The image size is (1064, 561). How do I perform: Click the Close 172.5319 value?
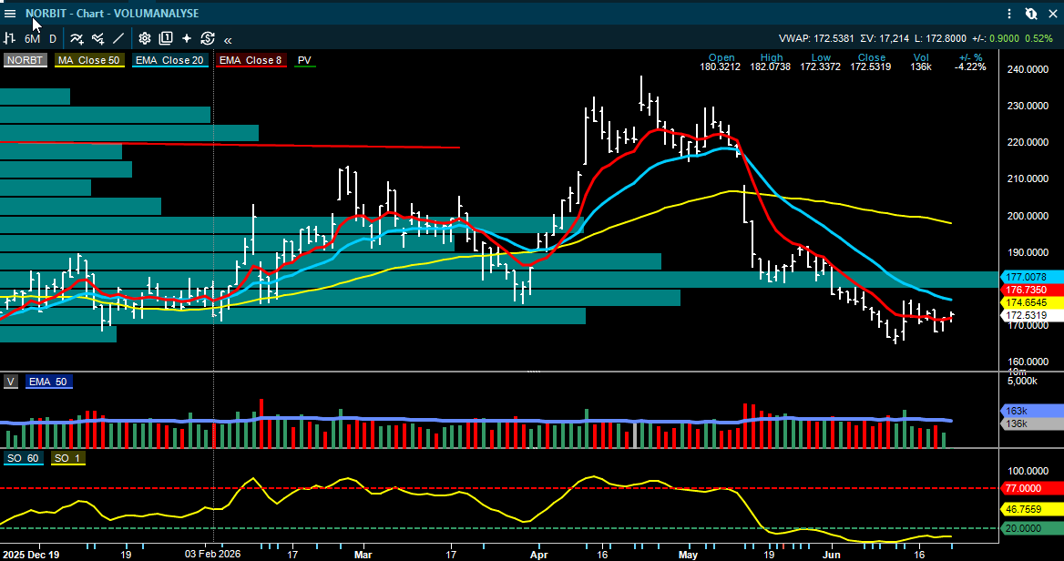coord(871,67)
